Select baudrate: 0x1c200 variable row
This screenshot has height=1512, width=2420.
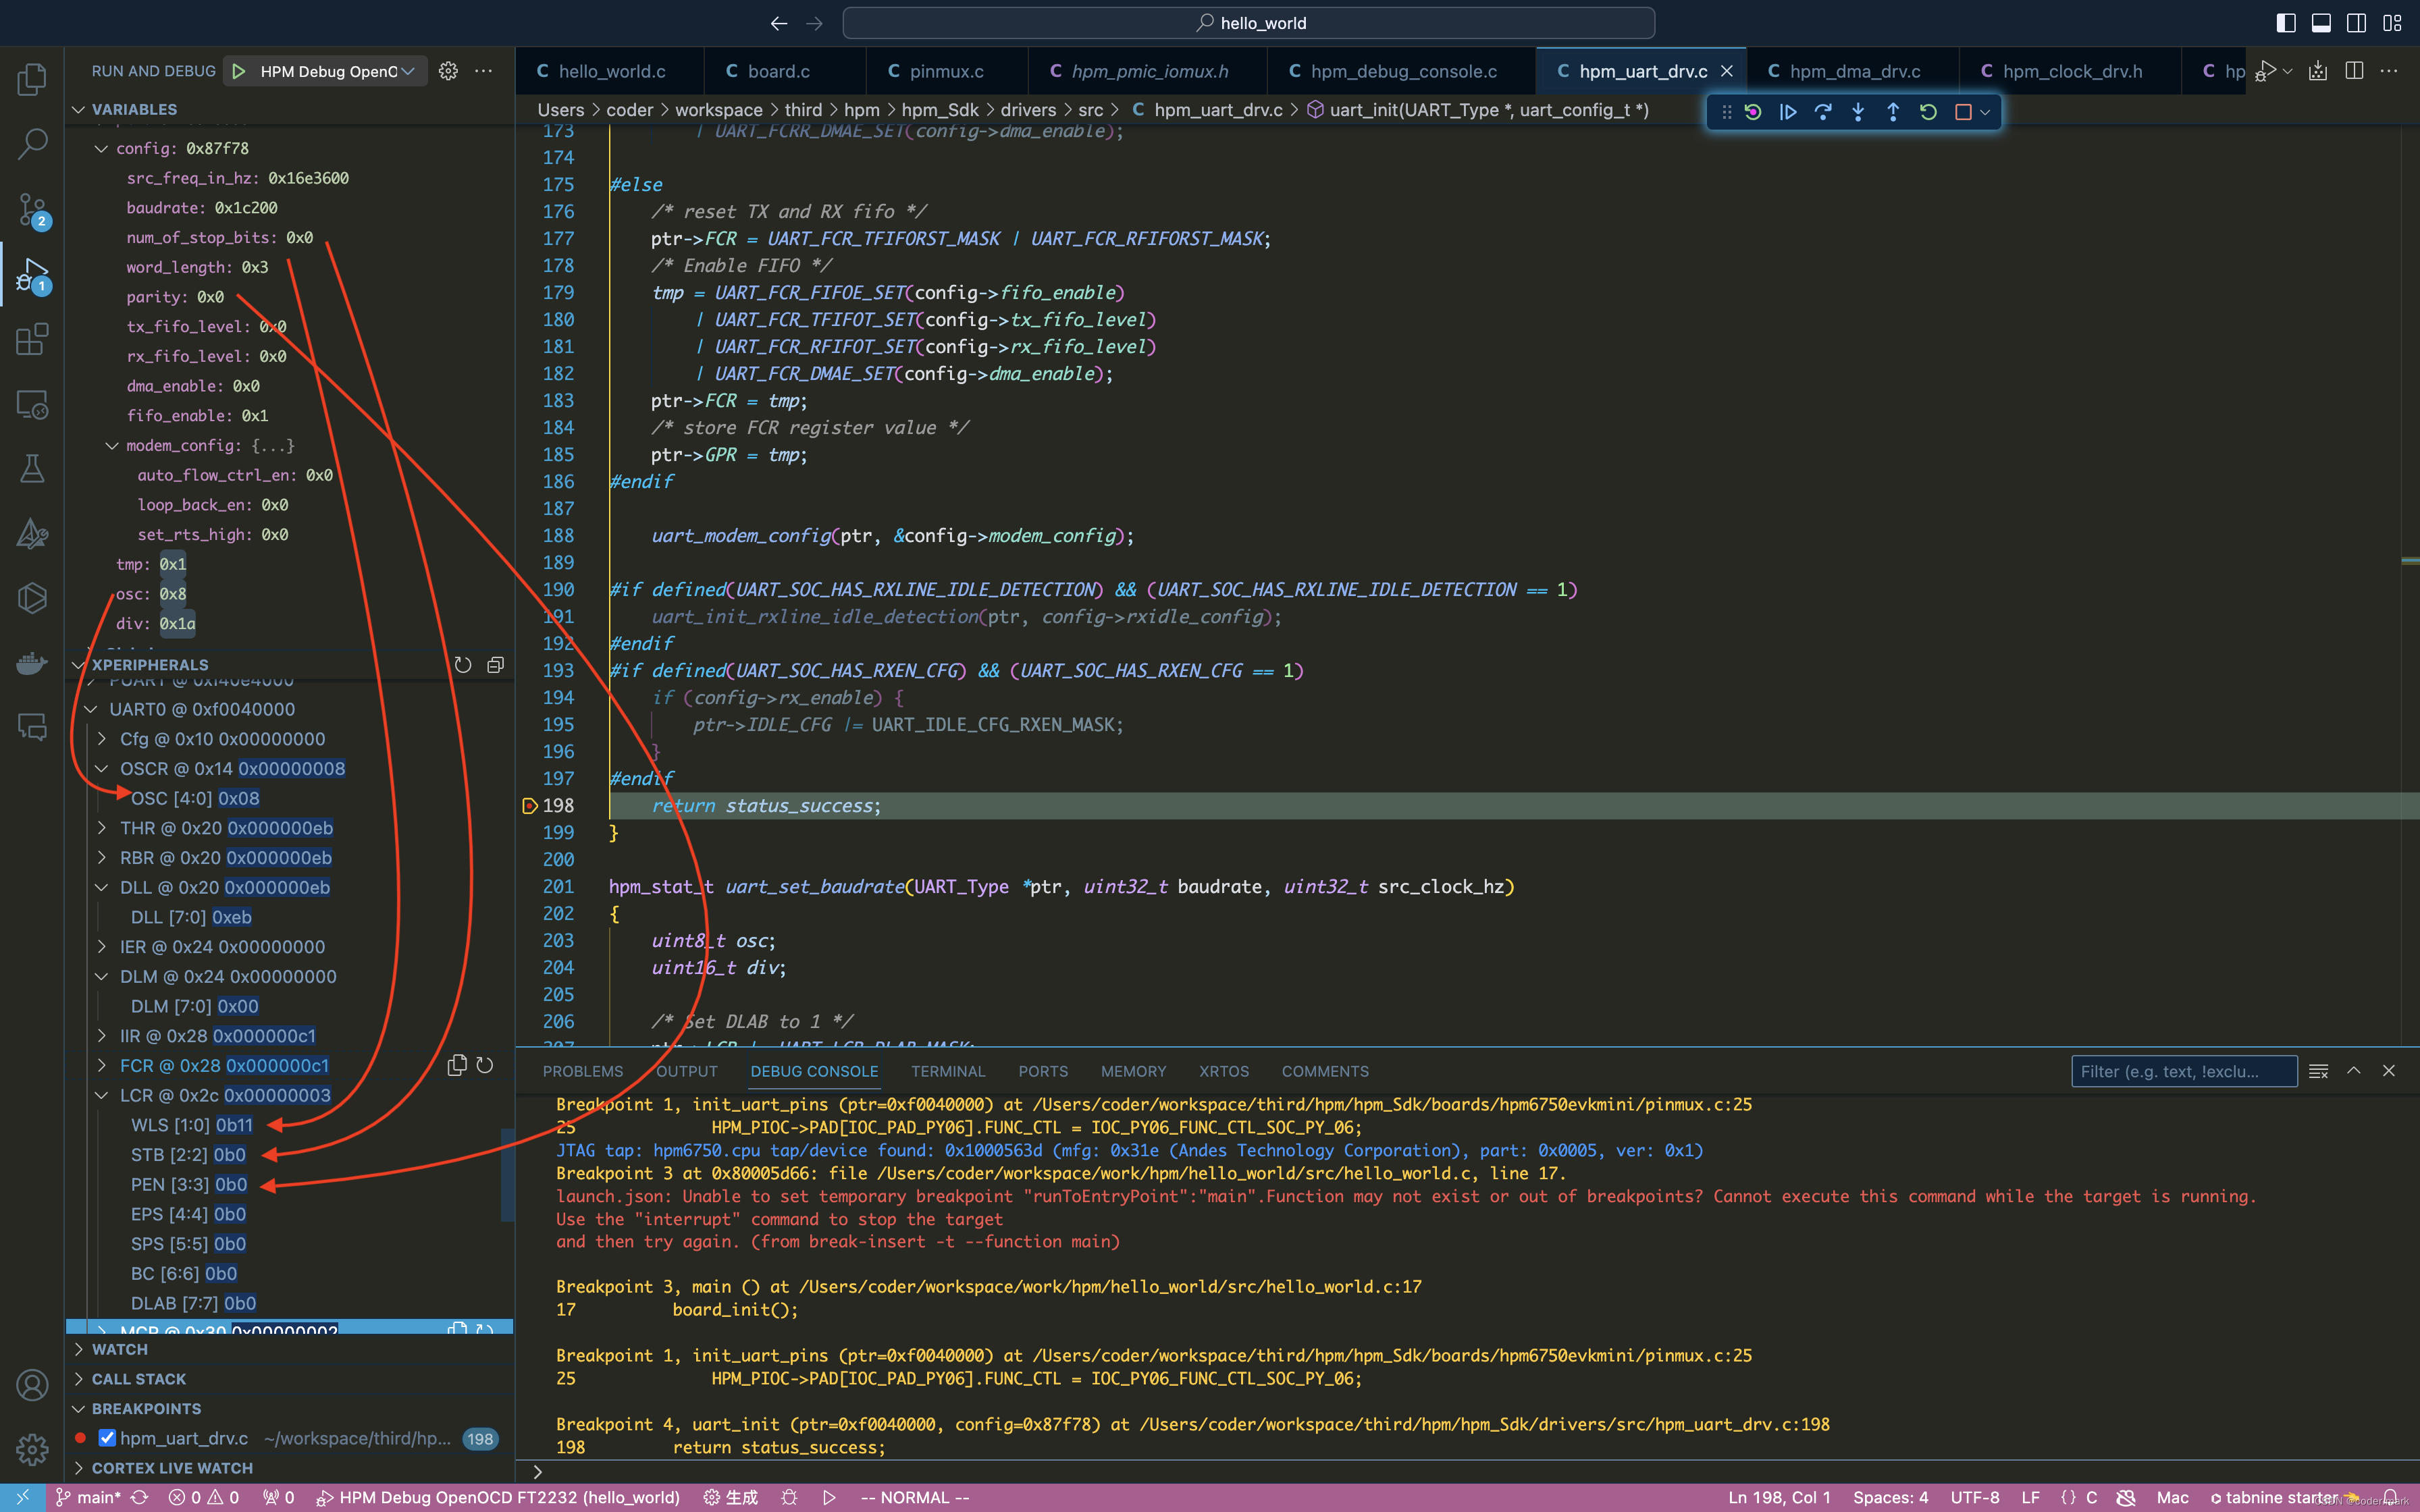[x=290, y=208]
